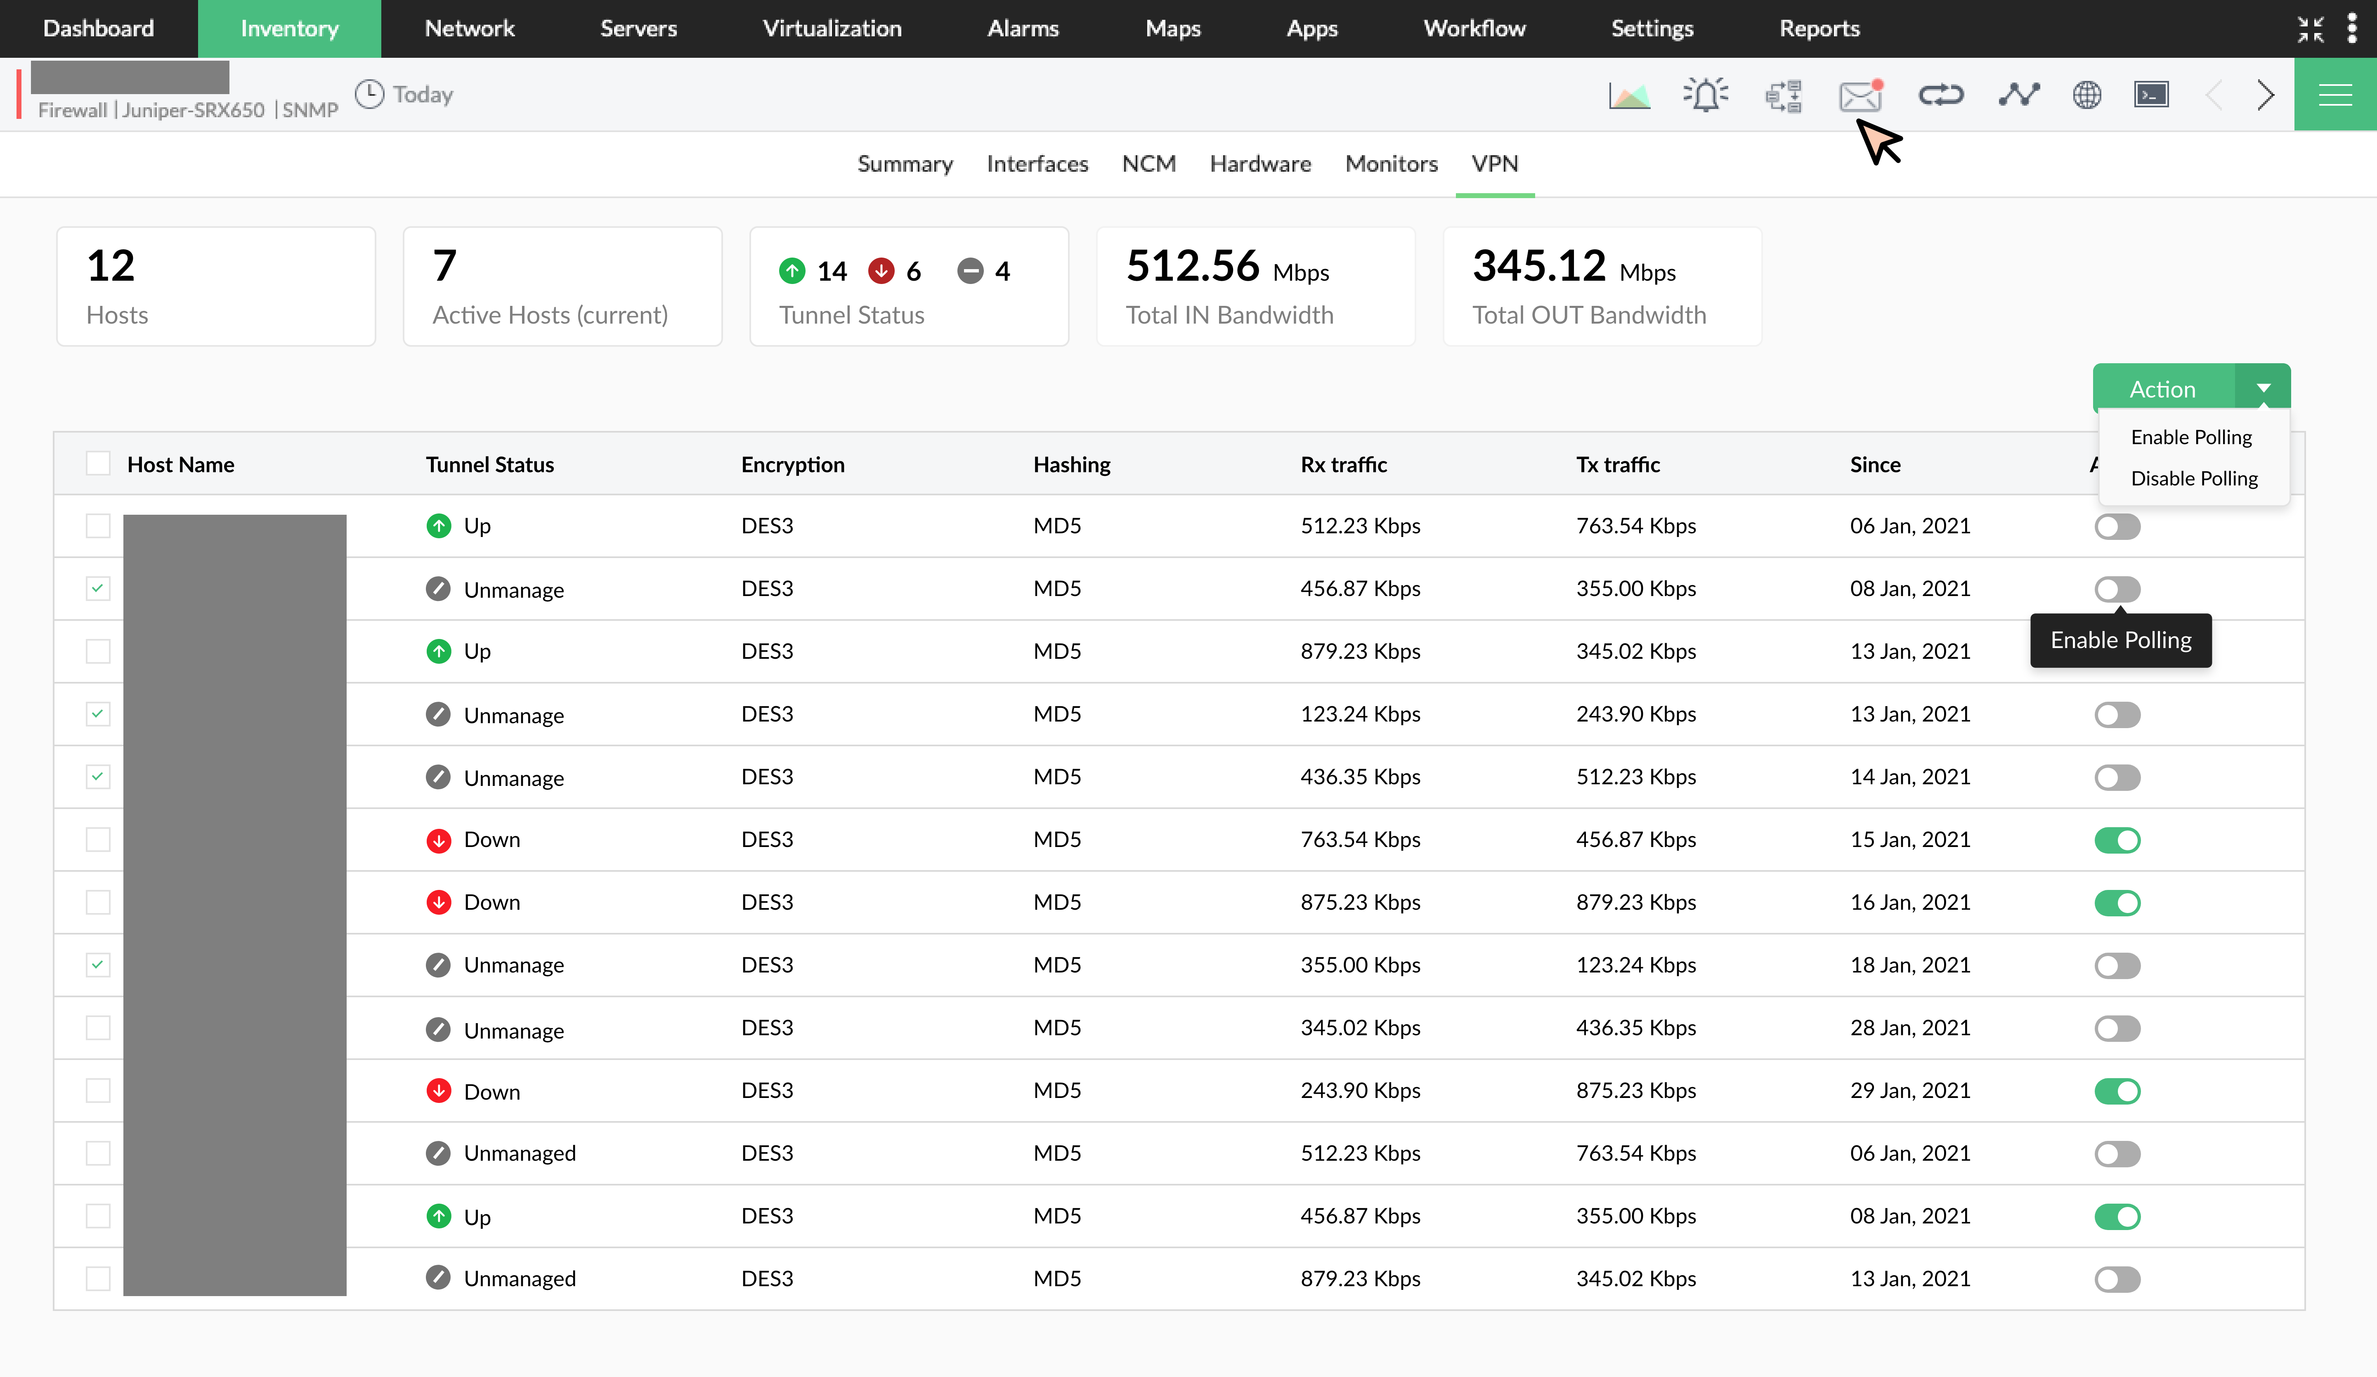
Task: Click the globe ping icon
Action: tap(2086, 94)
